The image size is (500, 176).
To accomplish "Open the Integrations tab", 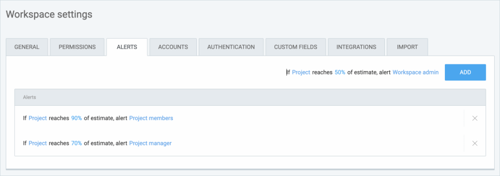I will [356, 47].
